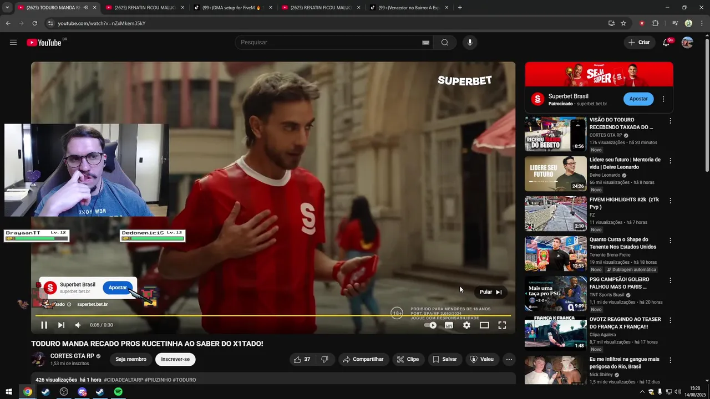Create a clip with Clipe

(x=408, y=360)
